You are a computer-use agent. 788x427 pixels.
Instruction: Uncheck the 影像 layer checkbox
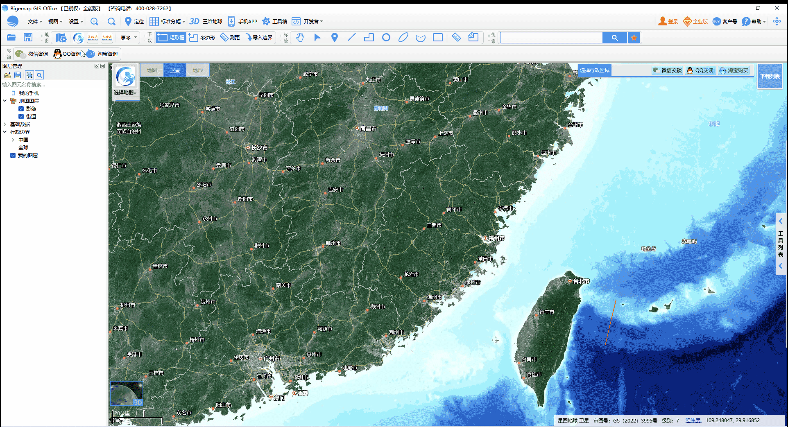[21, 109]
